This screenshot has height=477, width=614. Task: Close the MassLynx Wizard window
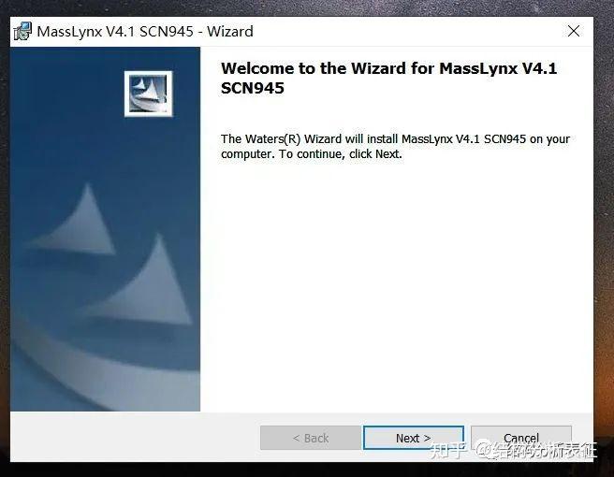[x=574, y=31]
